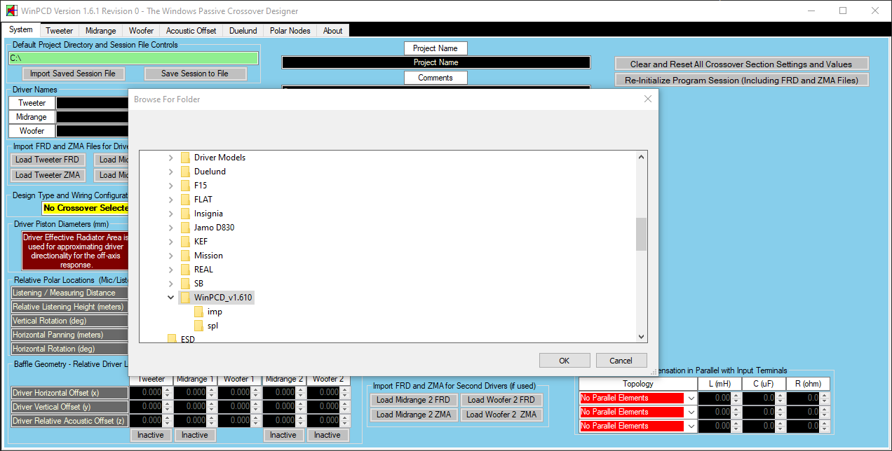This screenshot has height=451, width=892.
Task: Click the Duelund folder icon in tree
Action: (x=185, y=172)
